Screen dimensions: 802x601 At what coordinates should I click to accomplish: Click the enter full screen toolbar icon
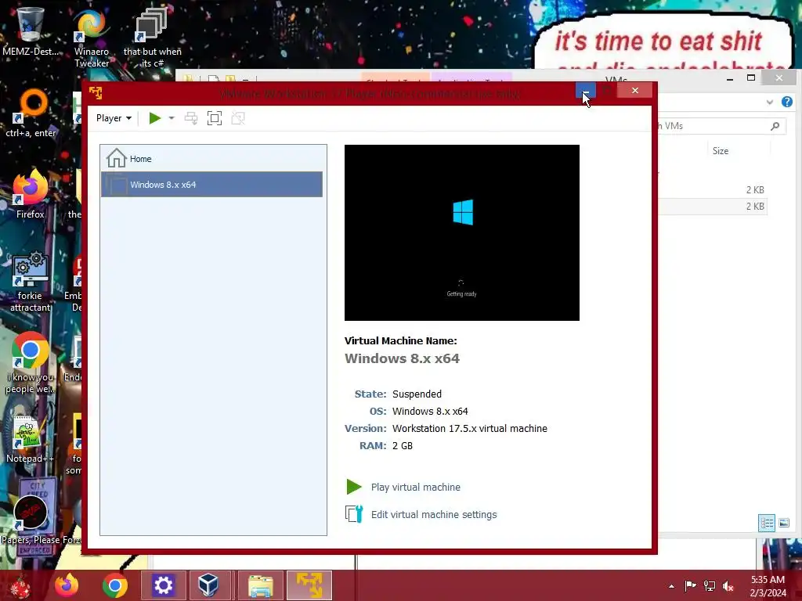pos(215,118)
